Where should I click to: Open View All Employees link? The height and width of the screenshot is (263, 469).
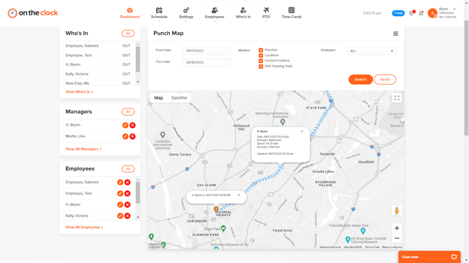(84, 227)
